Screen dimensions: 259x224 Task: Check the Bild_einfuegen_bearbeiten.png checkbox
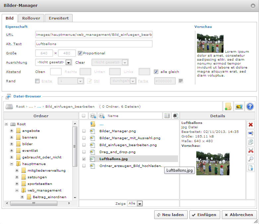click(84, 145)
